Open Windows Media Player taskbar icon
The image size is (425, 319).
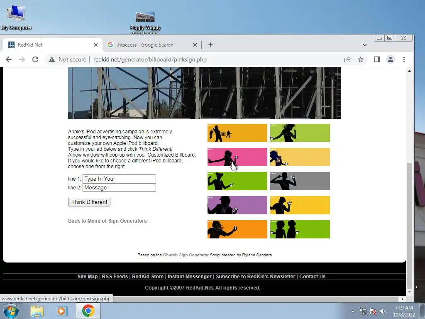pos(62,311)
